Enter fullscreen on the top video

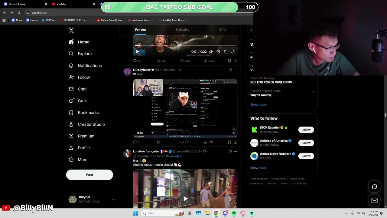coord(233,52)
